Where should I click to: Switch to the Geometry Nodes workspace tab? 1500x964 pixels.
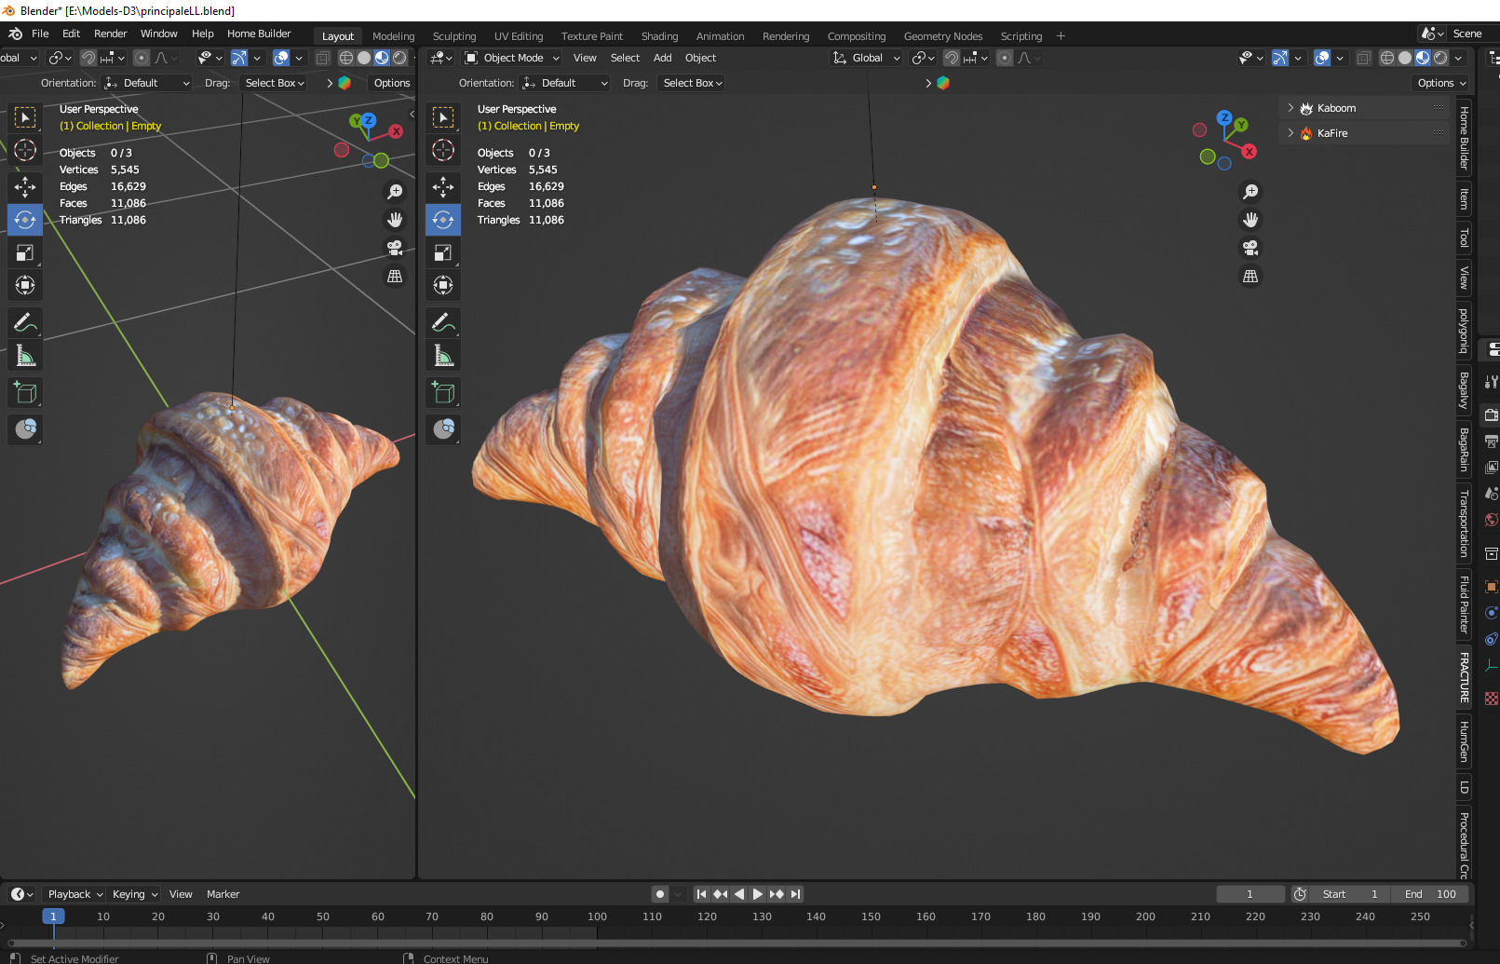[943, 36]
